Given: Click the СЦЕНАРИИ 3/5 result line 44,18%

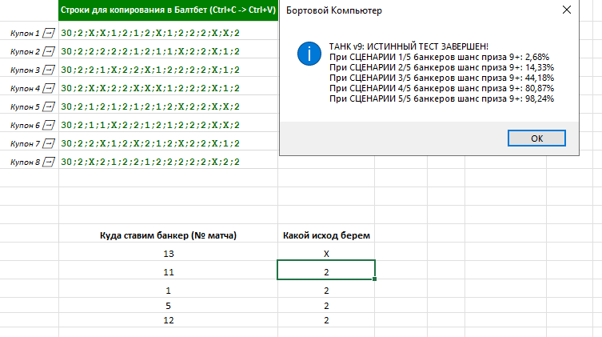Looking at the screenshot, I should pyautogui.click(x=441, y=78).
